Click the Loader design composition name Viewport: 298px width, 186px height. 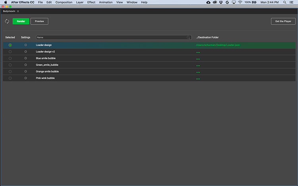tap(44, 45)
